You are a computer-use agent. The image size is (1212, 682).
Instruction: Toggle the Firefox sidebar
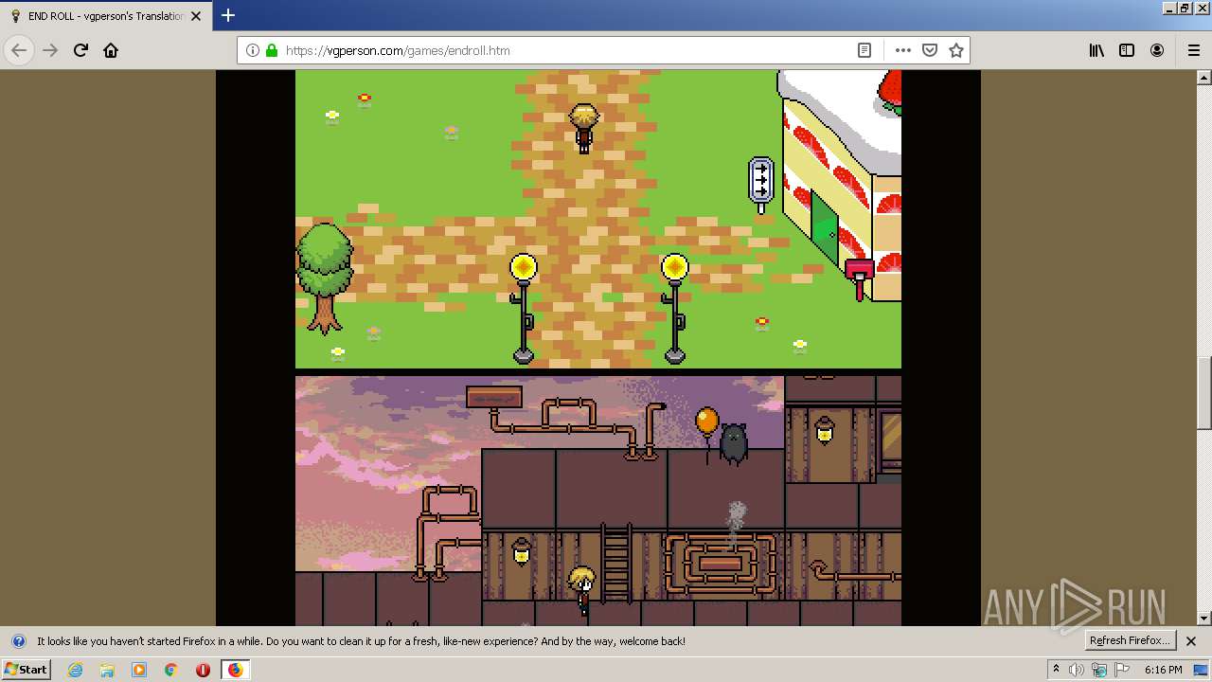click(1127, 50)
